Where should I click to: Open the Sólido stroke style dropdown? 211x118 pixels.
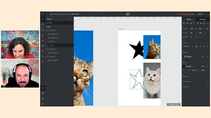pos(204,70)
